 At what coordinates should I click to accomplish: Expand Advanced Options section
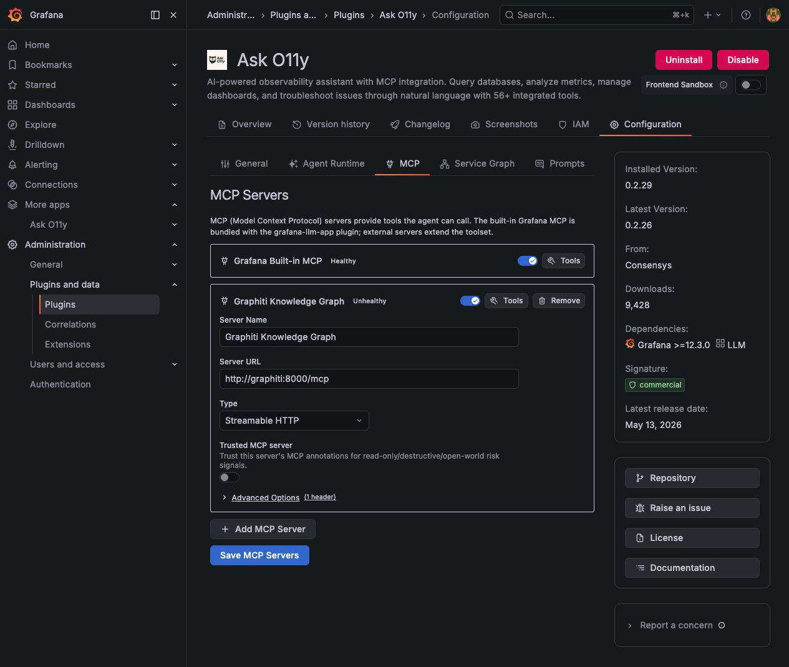[265, 497]
